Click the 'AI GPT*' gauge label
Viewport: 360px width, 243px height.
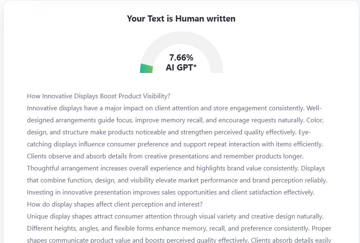pyautogui.click(x=181, y=68)
